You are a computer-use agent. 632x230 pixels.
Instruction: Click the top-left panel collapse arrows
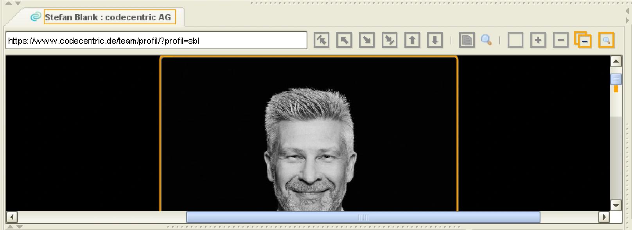pyautogui.click(x=13, y=3)
